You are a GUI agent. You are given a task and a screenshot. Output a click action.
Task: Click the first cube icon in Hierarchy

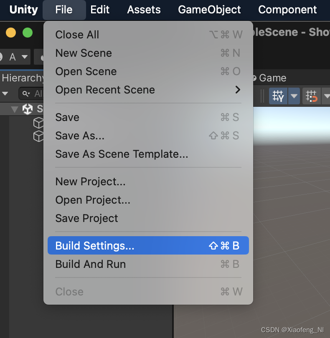[x=38, y=124]
